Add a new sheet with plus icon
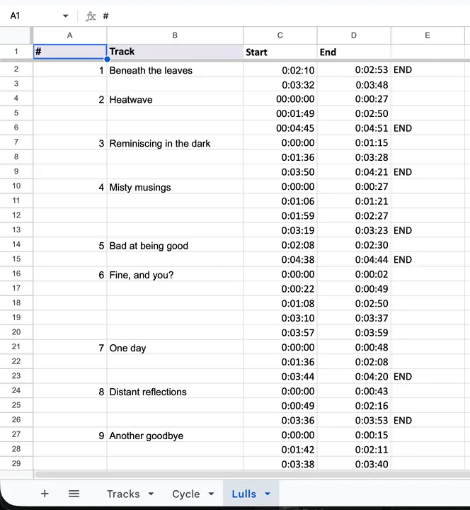Image resolution: width=470 pixels, height=510 pixels. point(45,494)
